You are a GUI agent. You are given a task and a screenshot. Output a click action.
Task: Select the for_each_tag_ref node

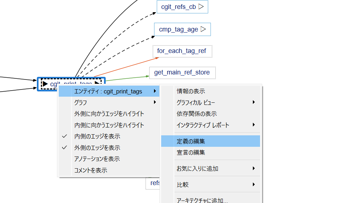pyautogui.click(x=182, y=51)
